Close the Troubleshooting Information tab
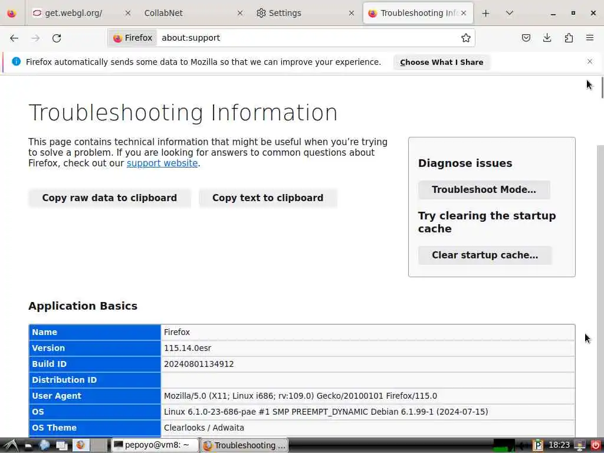604x453 pixels. pyautogui.click(x=464, y=13)
